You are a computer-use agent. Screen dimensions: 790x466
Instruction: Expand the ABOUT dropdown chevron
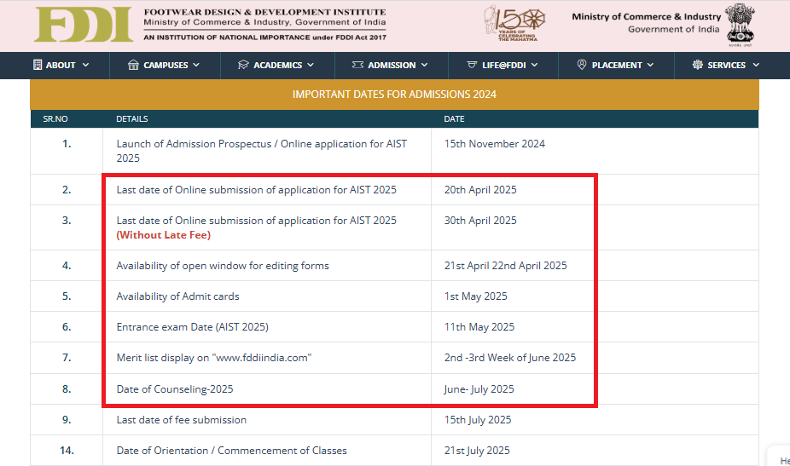85,65
